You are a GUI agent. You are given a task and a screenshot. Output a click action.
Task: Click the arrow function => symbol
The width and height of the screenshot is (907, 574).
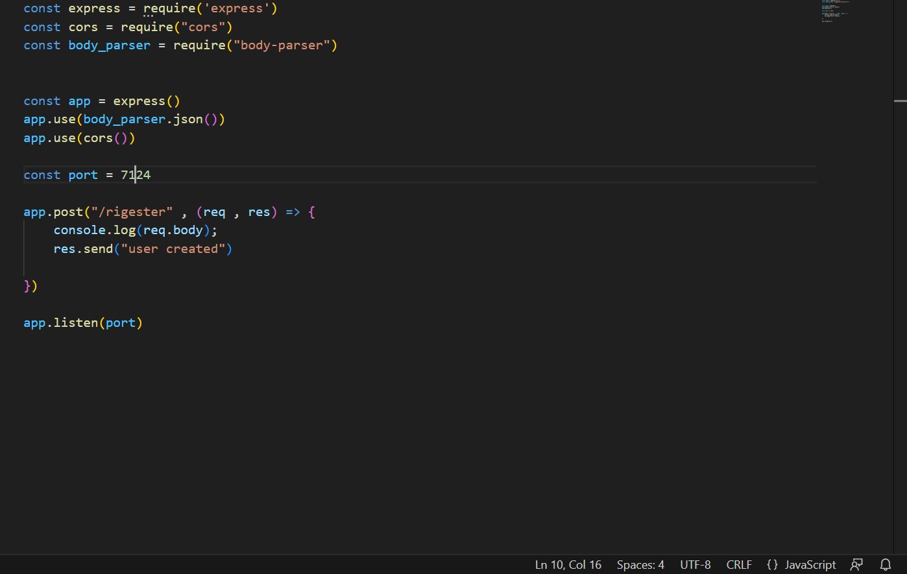pos(293,212)
